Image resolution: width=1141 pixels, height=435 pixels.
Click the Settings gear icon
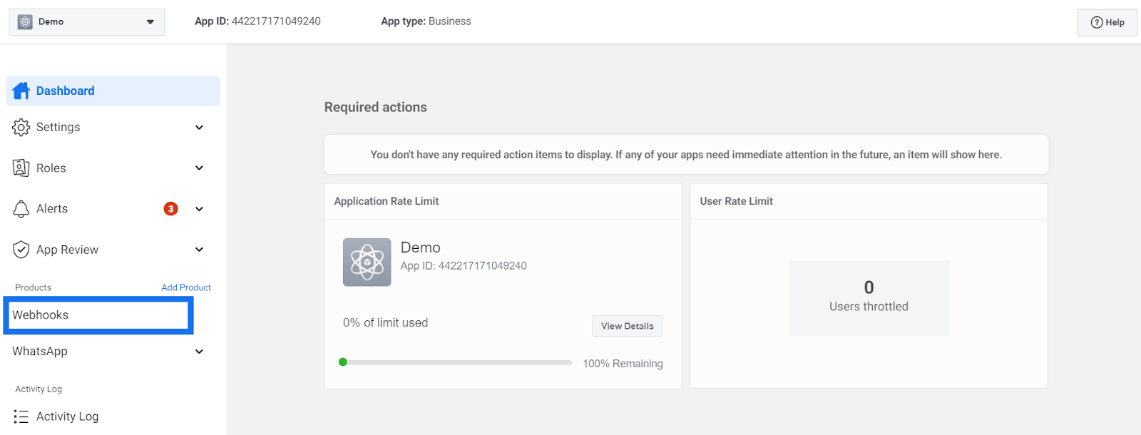click(x=21, y=127)
